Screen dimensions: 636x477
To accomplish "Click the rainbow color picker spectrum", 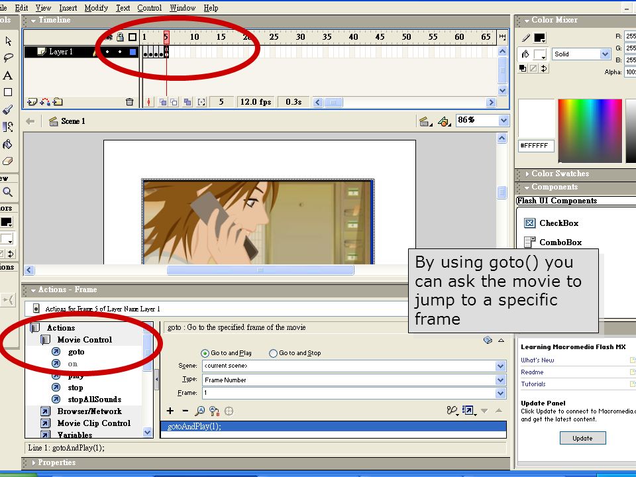I will click(590, 131).
